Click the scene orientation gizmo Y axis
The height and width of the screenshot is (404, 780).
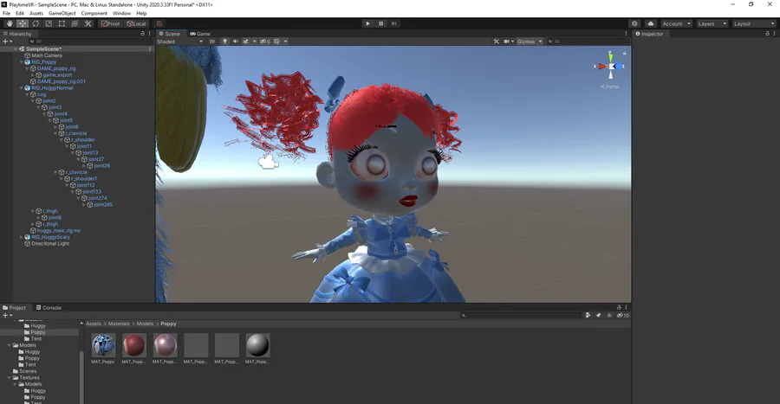pyautogui.click(x=610, y=56)
